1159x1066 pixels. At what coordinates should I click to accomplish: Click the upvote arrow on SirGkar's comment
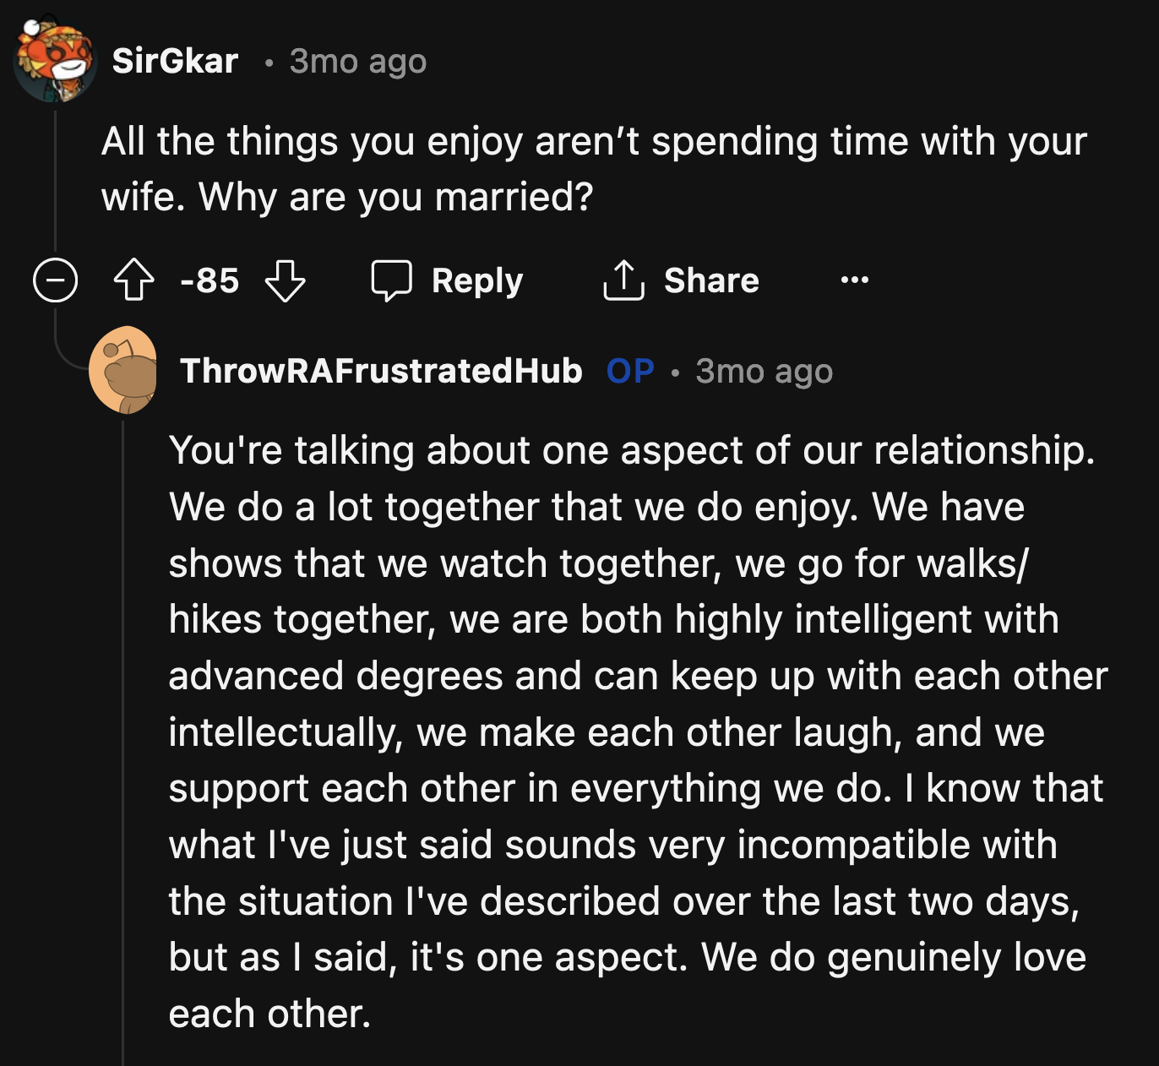pyautogui.click(x=133, y=280)
